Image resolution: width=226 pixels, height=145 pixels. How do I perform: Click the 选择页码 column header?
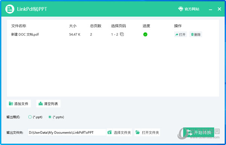click(119, 26)
